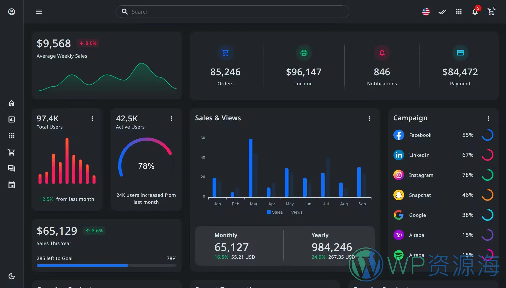Toggle the hamburger menu
This screenshot has height=288, width=506.
(x=39, y=12)
